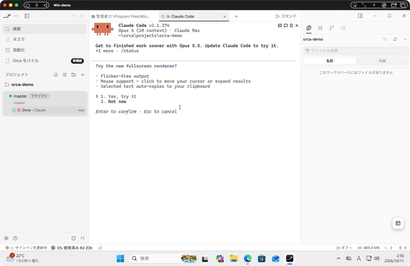Click the notification bell in プロジェクト header
The image size is (410, 266).
click(56, 75)
